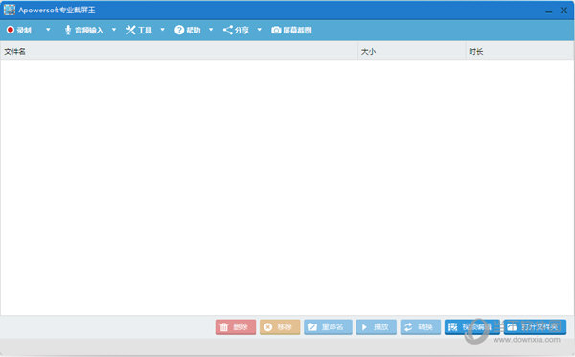Click the Play button
This screenshot has height=357, width=575.
point(376,326)
